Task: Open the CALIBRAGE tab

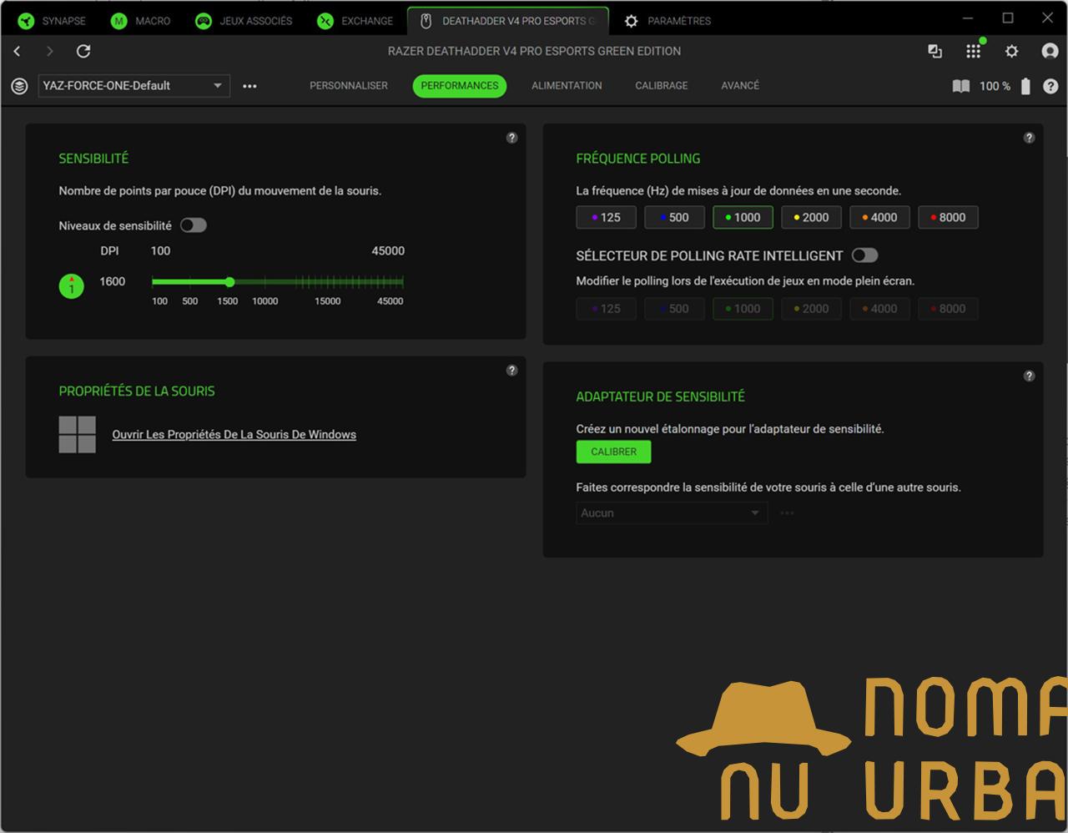Action: click(x=661, y=86)
